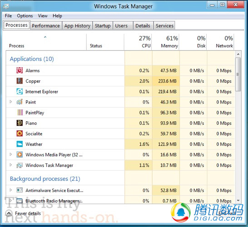This screenshot has width=248, height=227.
Task: Select the Processes tab
Action: (x=16, y=25)
